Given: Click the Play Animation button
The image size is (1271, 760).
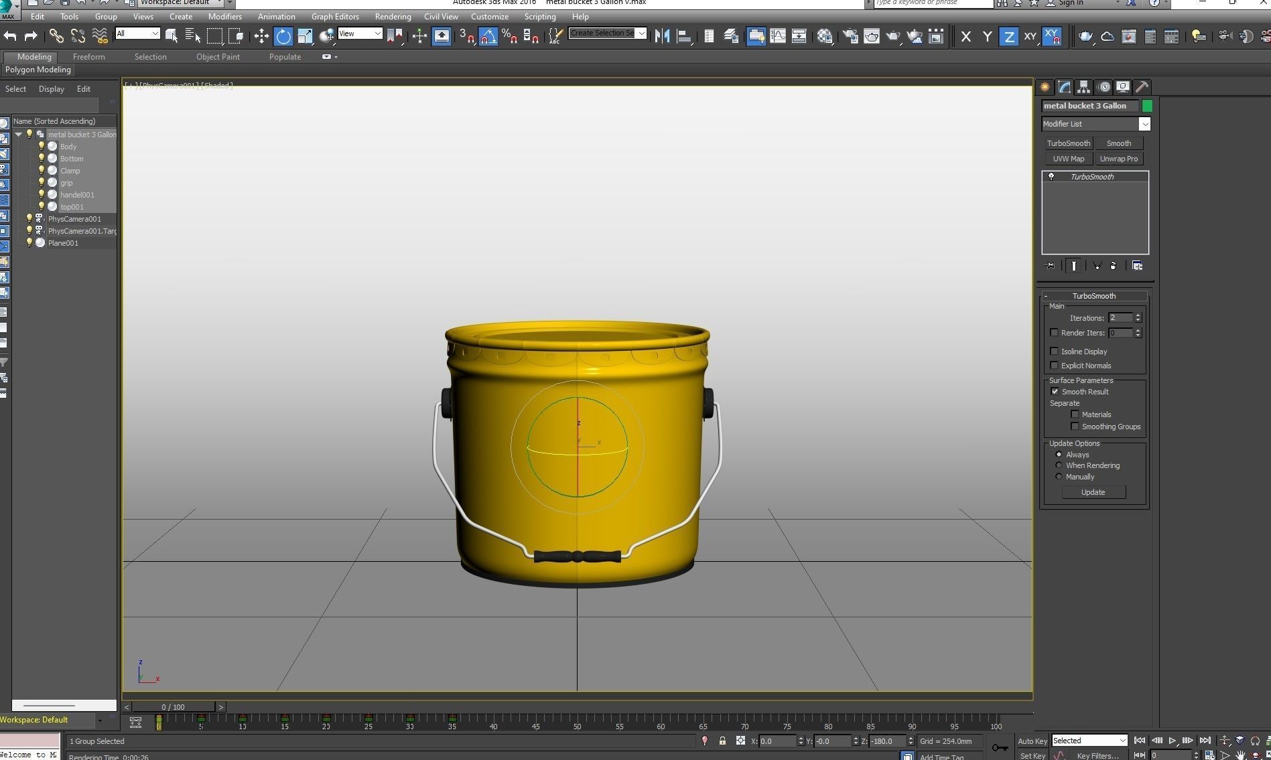Looking at the screenshot, I should [1172, 741].
